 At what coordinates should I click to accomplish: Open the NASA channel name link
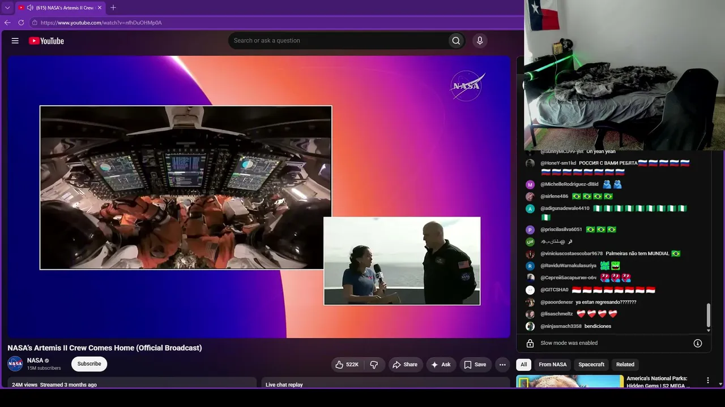(x=35, y=360)
